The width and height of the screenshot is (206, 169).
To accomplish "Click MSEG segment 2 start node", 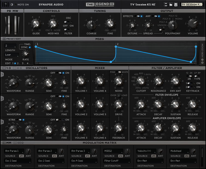I will pyautogui.click(x=116, y=47).
